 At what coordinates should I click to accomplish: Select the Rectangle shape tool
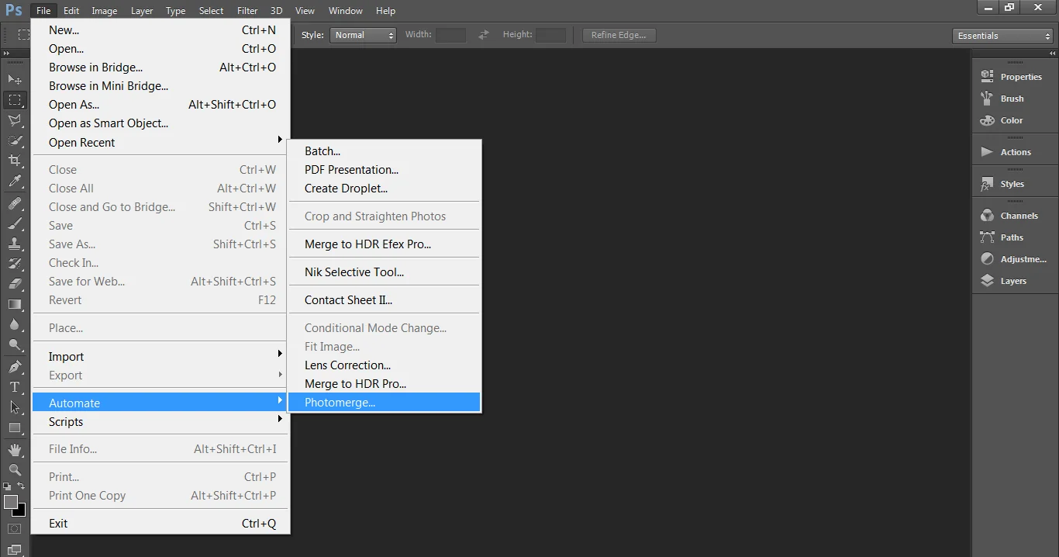[15, 427]
